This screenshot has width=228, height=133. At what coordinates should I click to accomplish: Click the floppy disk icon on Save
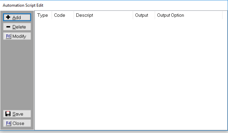(8, 114)
